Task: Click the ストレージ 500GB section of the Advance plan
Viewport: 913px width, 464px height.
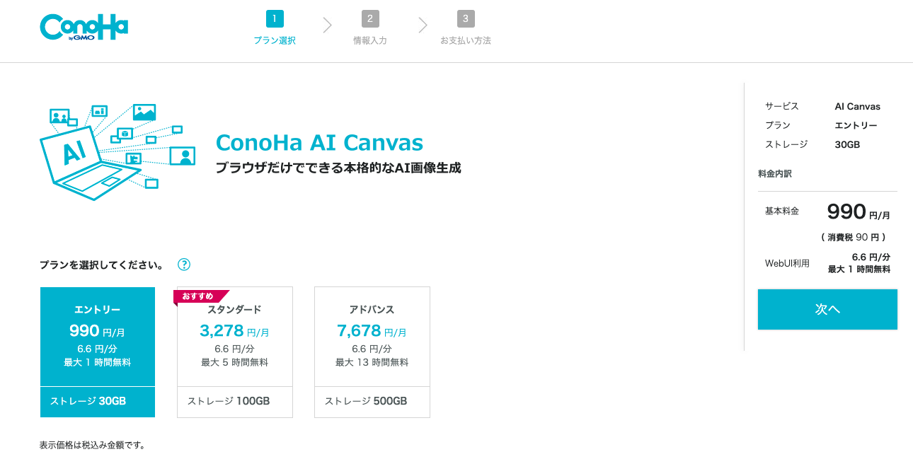Action: (372, 402)
